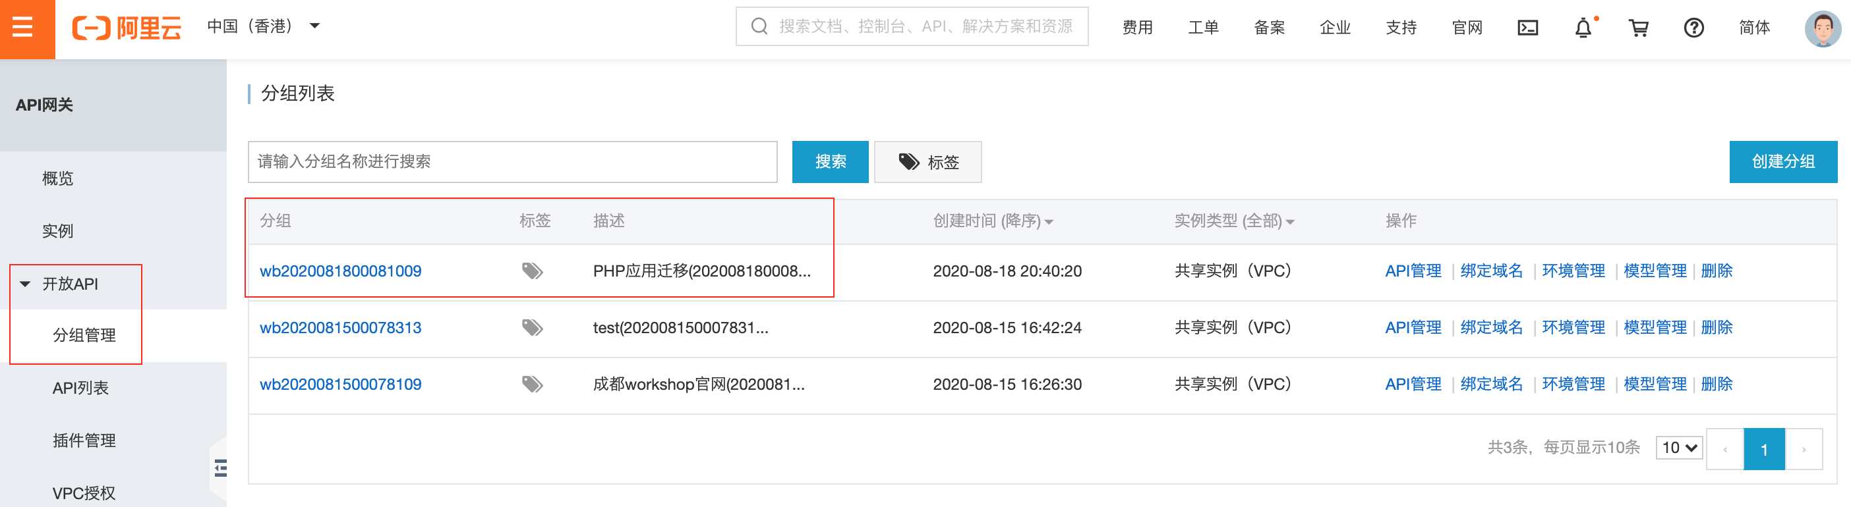Click 删除 for wb2020081800081009

(1717, 271)
